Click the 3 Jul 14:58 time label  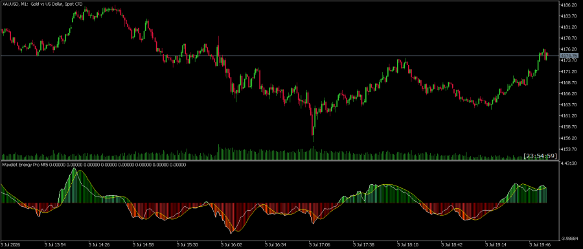click(x=144, y=245)
